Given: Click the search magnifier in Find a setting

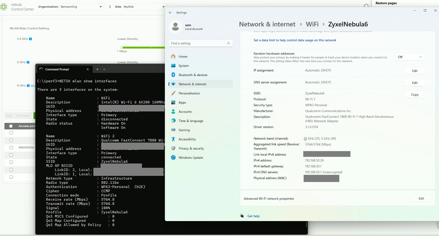Looking at the screenshot, I should pos(228,43).
